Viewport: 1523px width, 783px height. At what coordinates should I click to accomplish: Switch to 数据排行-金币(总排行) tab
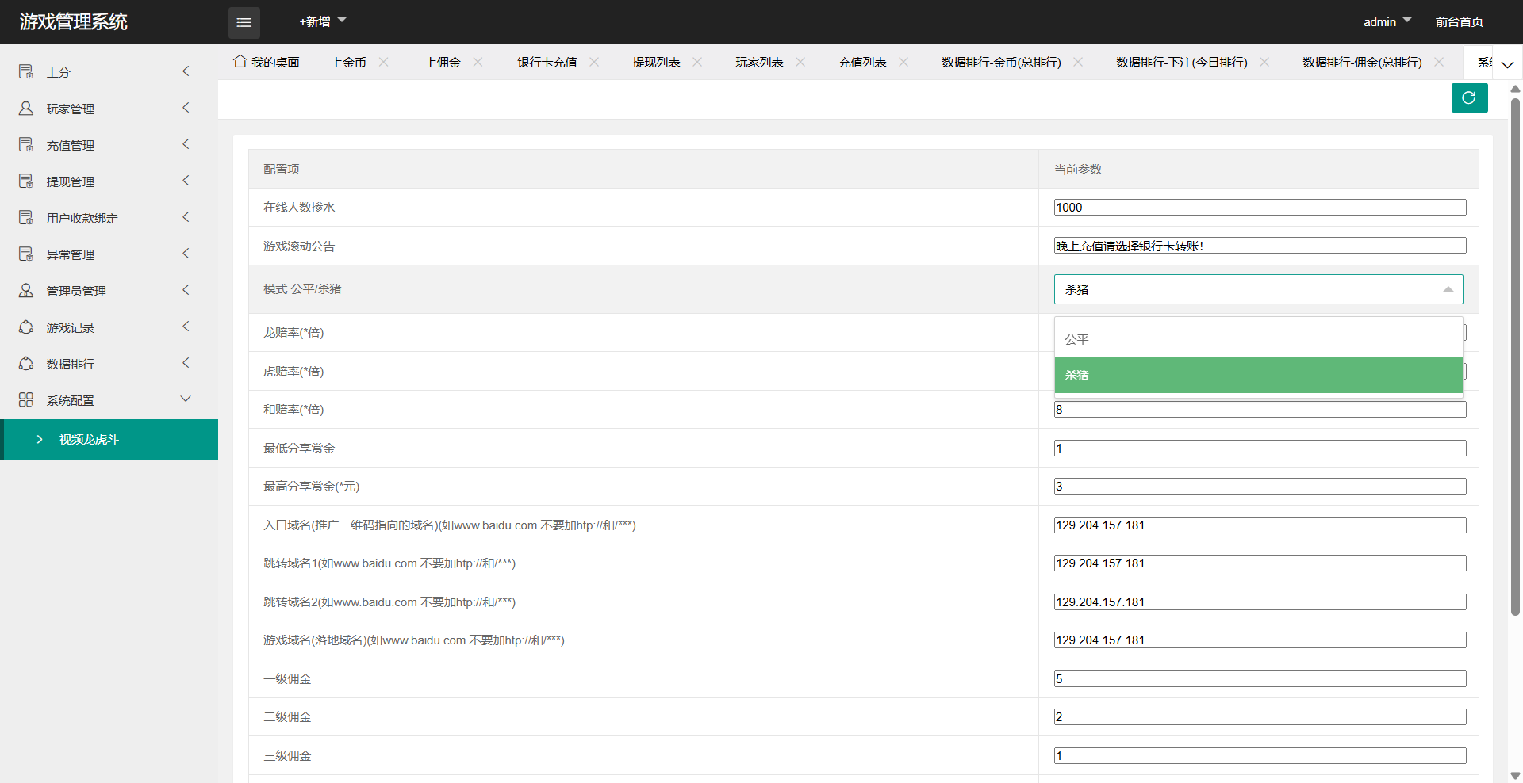[1001, 62]
